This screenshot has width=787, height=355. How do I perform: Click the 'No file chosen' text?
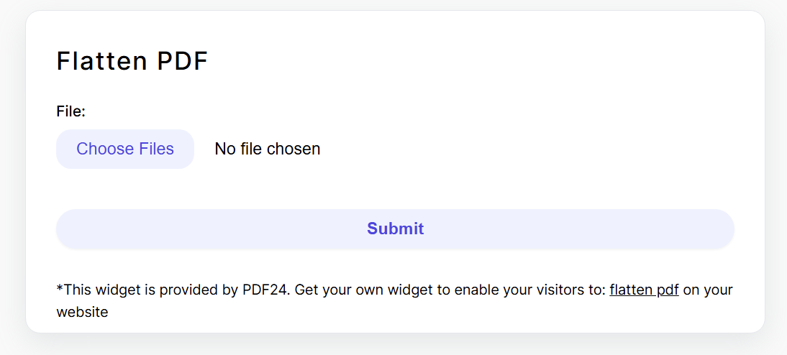(x=267, y=149)
